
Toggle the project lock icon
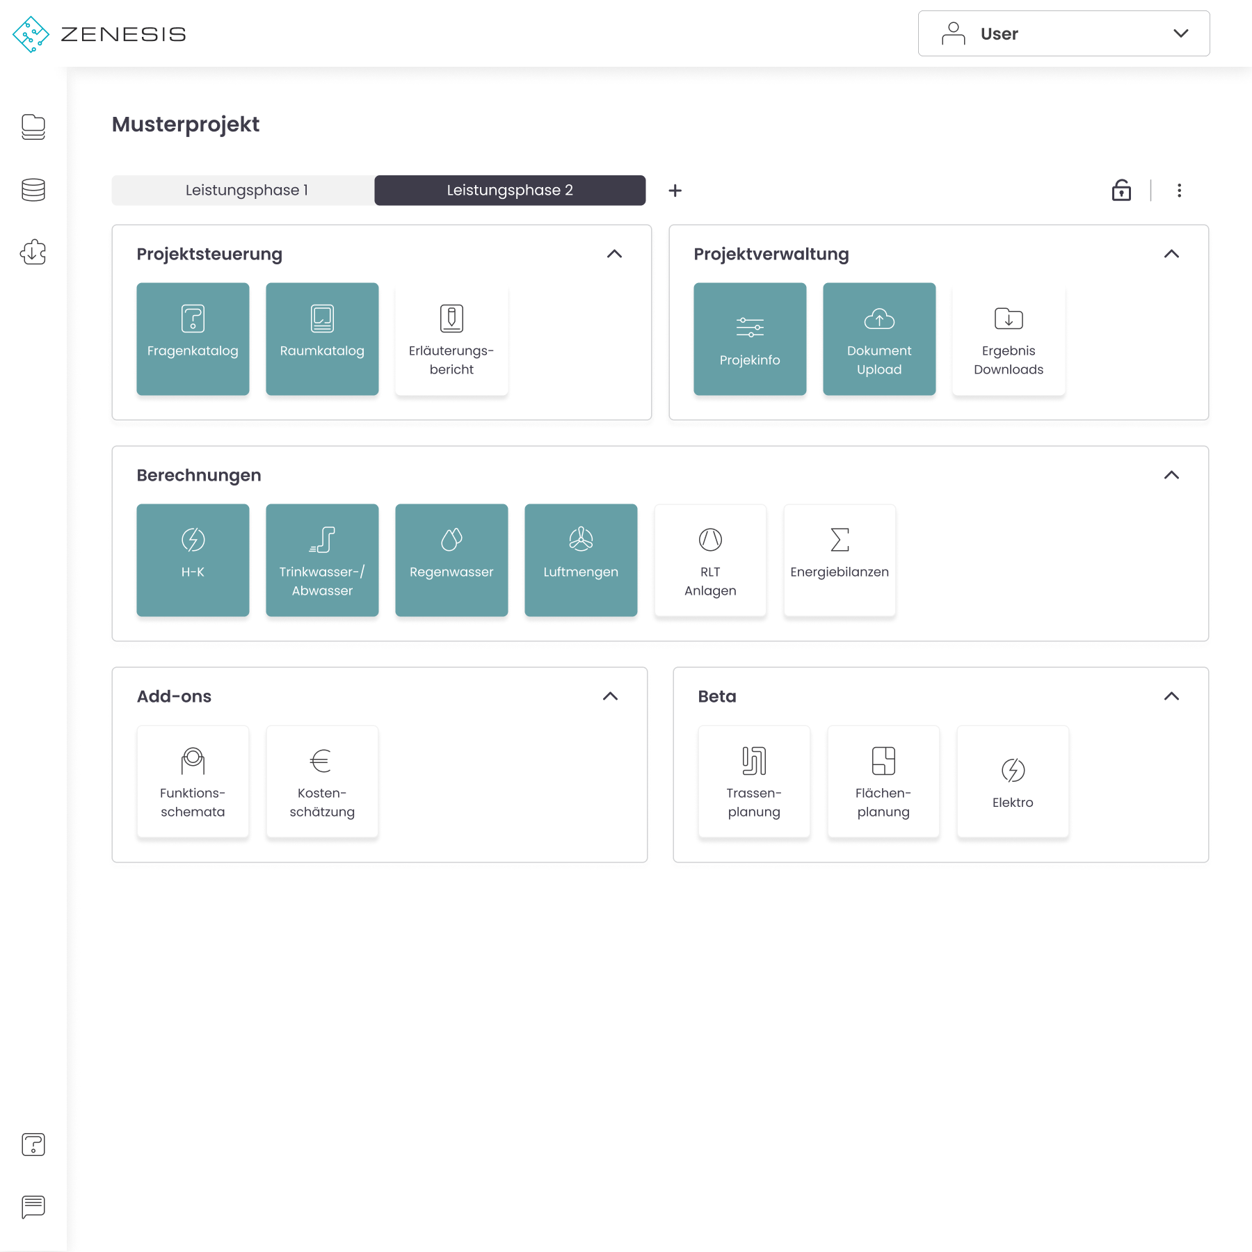click(1121, 190)
